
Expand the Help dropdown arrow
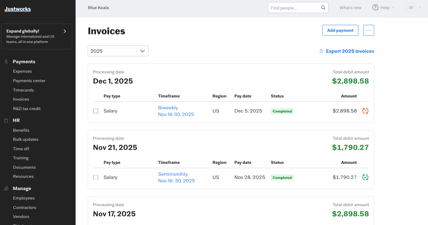click(393, 7)
